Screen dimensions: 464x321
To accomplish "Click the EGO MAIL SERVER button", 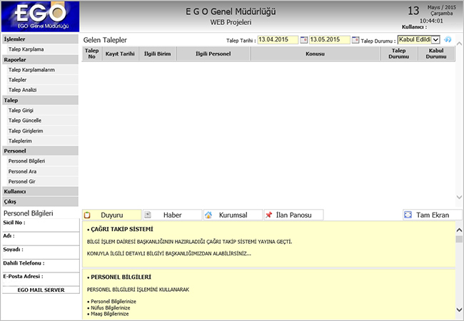I will [41, 290].
